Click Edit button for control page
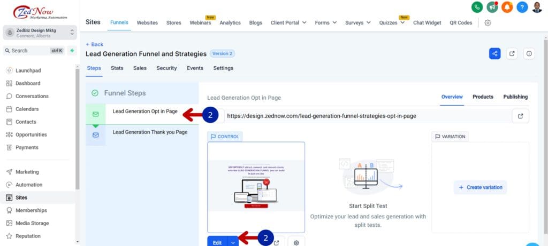The width and height of the screenshot is (548, 246). pos(217,243)
